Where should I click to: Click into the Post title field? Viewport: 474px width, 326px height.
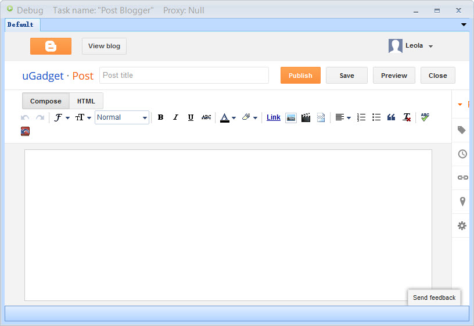(x=184, y=76)
